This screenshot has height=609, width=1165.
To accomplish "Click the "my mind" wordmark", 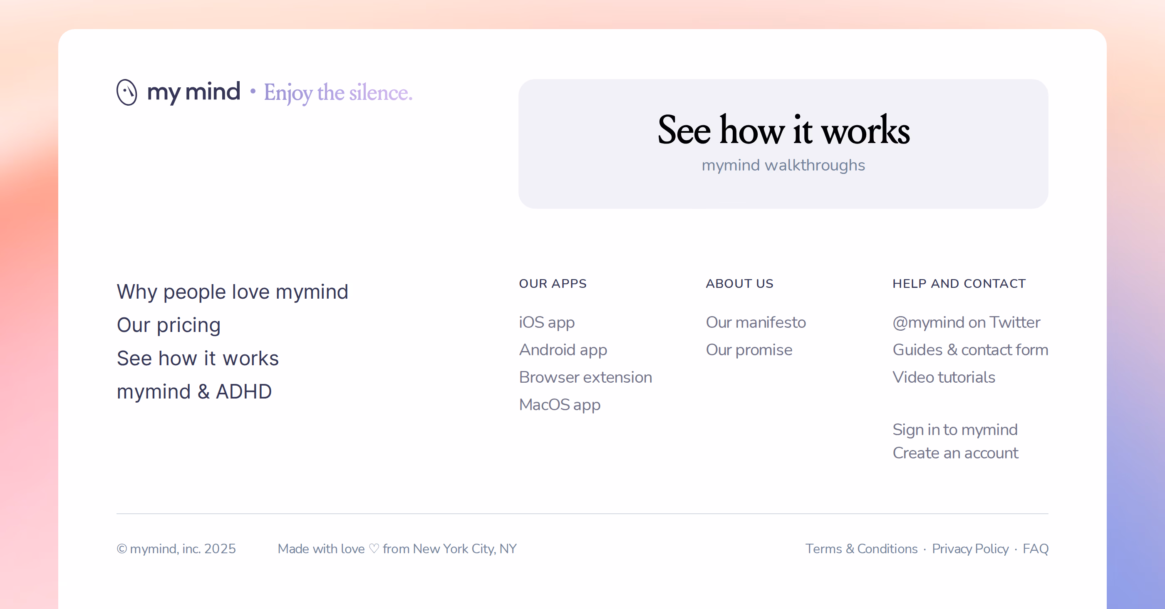I will click(193, 92).
